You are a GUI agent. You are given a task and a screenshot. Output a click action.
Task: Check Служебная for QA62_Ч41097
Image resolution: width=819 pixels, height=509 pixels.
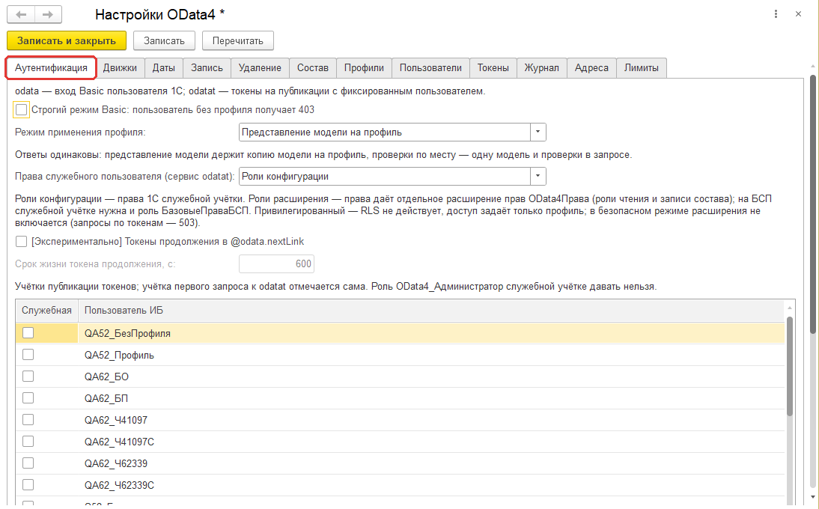(x=28, y=420)
